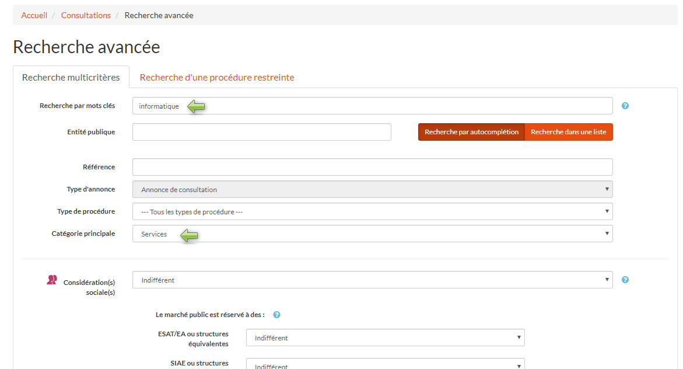
Task: Click the green arrow next to 'informatique'
Action: pyautogui.click(x=197, y=106)
